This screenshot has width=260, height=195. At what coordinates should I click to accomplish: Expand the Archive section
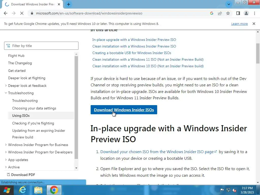tap(6, 167)
